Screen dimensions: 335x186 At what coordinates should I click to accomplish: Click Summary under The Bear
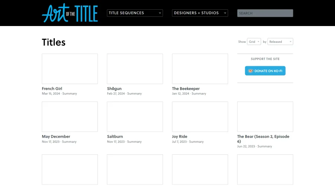(x=265, y=146)
